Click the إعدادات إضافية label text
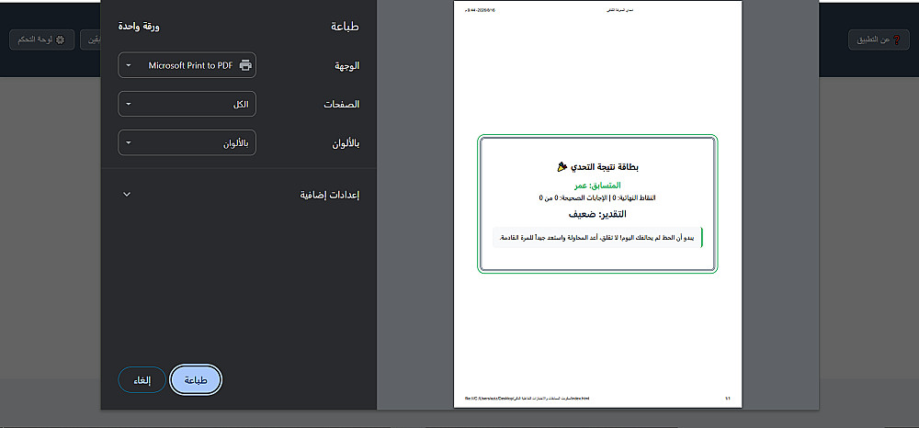Viewport: 919px width, 428px height. click(329, 195)
